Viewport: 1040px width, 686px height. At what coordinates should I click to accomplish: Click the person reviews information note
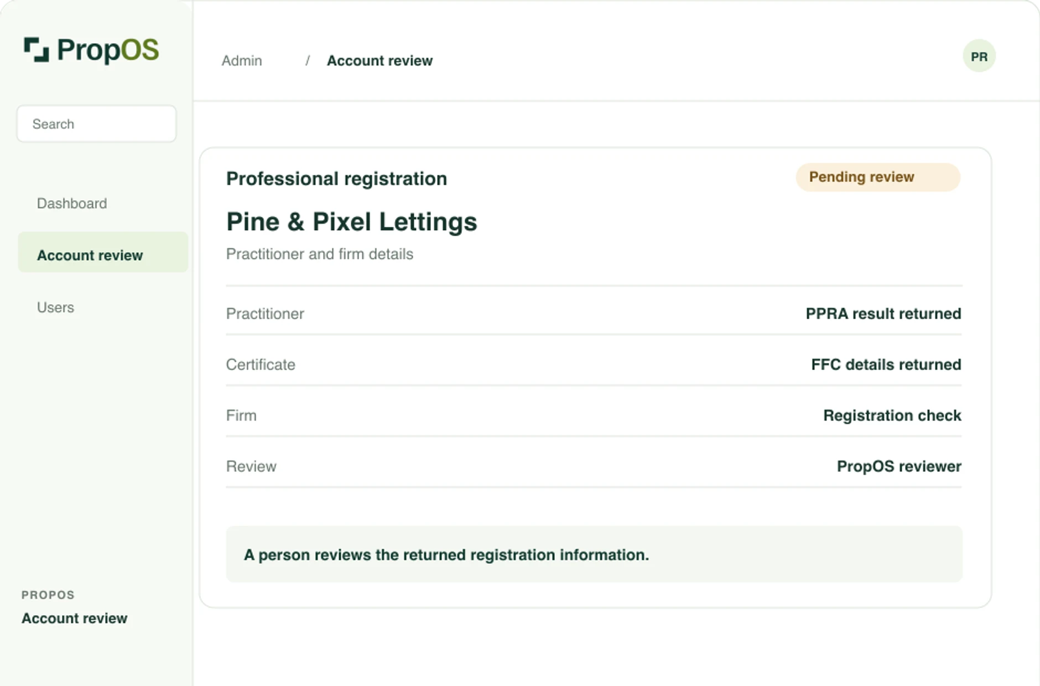click(594, 554)
